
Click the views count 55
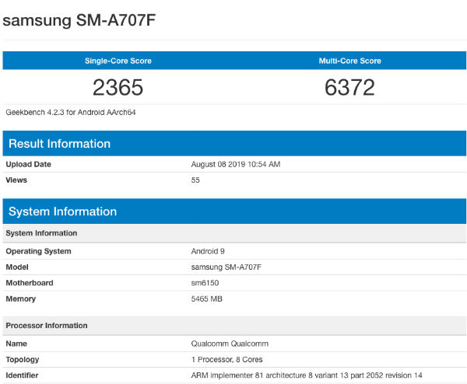click(195, 180)
